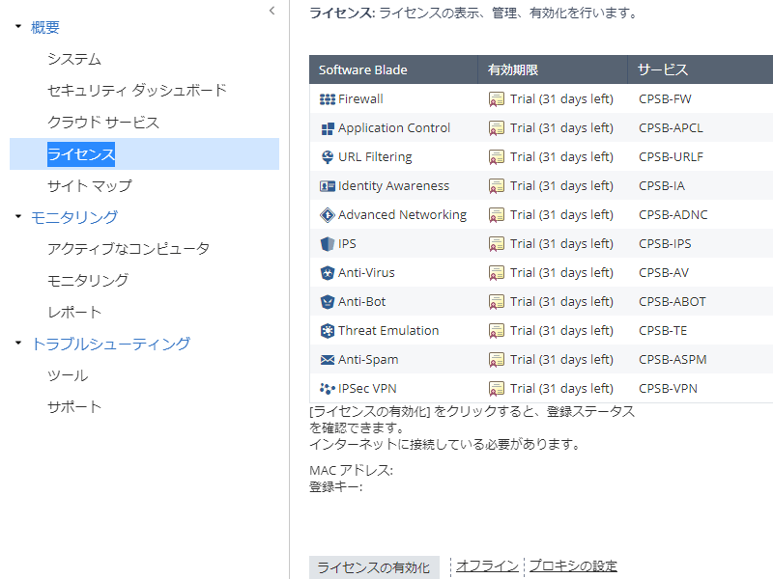
Task: Click the Threat Emulation trial certificate icon
Action: click(x=497, y=331)
